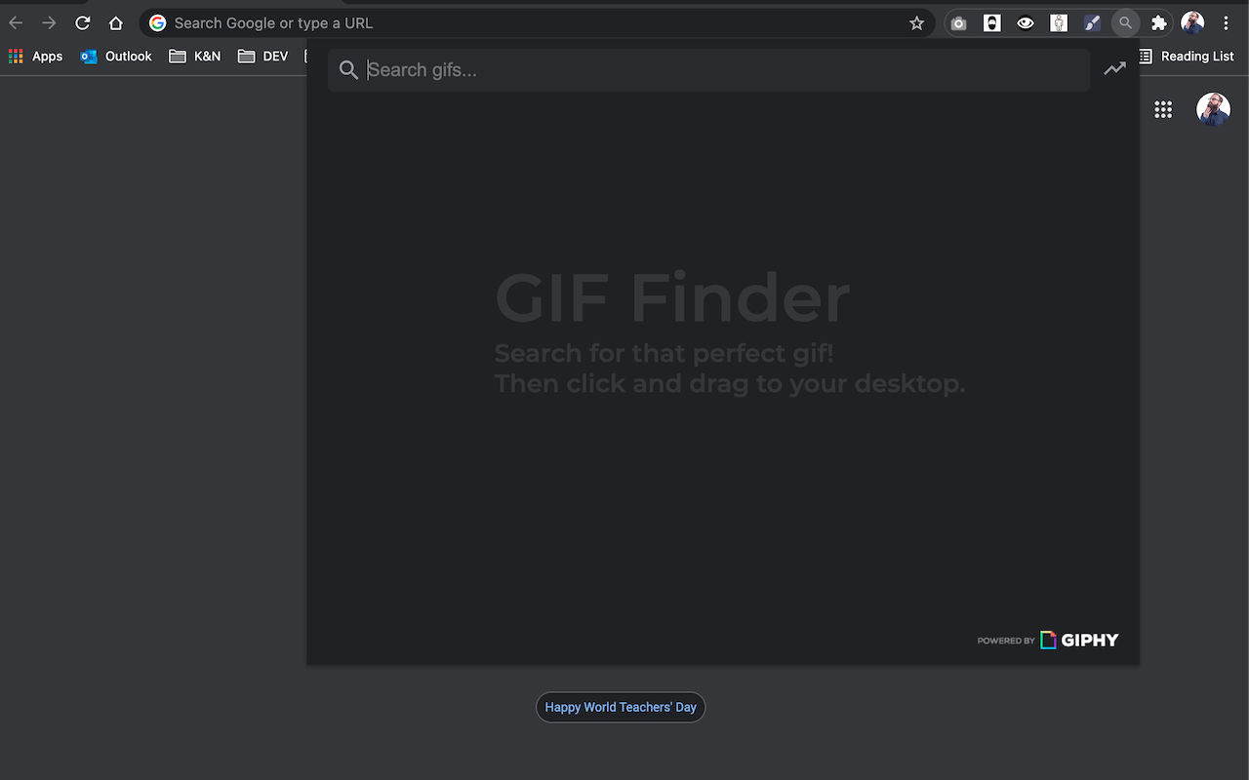This screenshot has height=780, width=1249.
Task: Open the eye icon extension
Action: coord(1026,22)
